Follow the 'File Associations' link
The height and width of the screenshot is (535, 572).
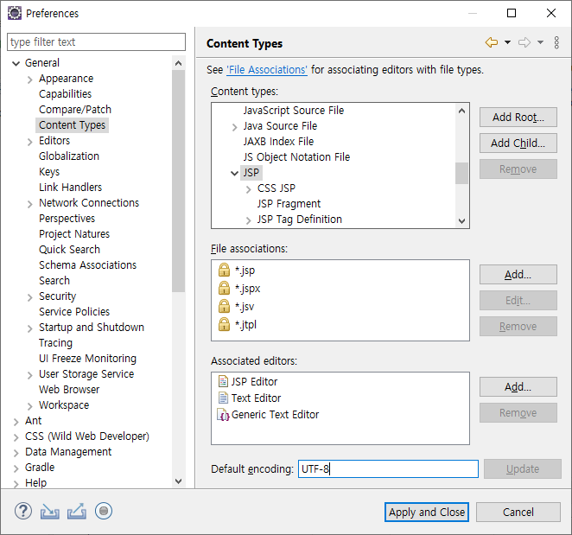pos(267,70)
